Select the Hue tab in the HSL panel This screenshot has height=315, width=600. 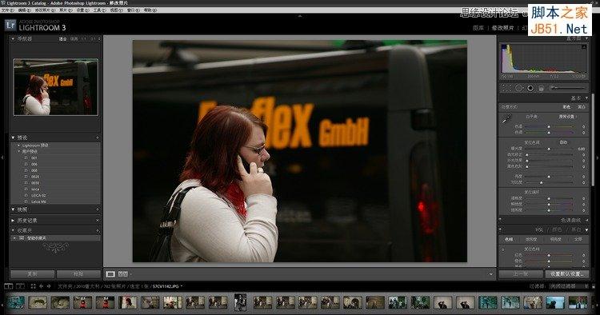point(509,240)
